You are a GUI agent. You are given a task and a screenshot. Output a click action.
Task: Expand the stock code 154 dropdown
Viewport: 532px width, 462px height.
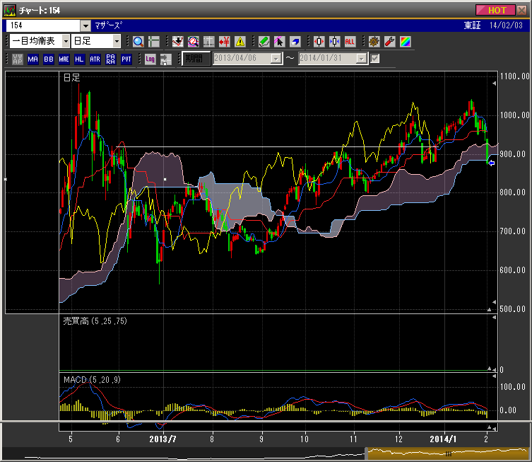click(x=85, y=25)
